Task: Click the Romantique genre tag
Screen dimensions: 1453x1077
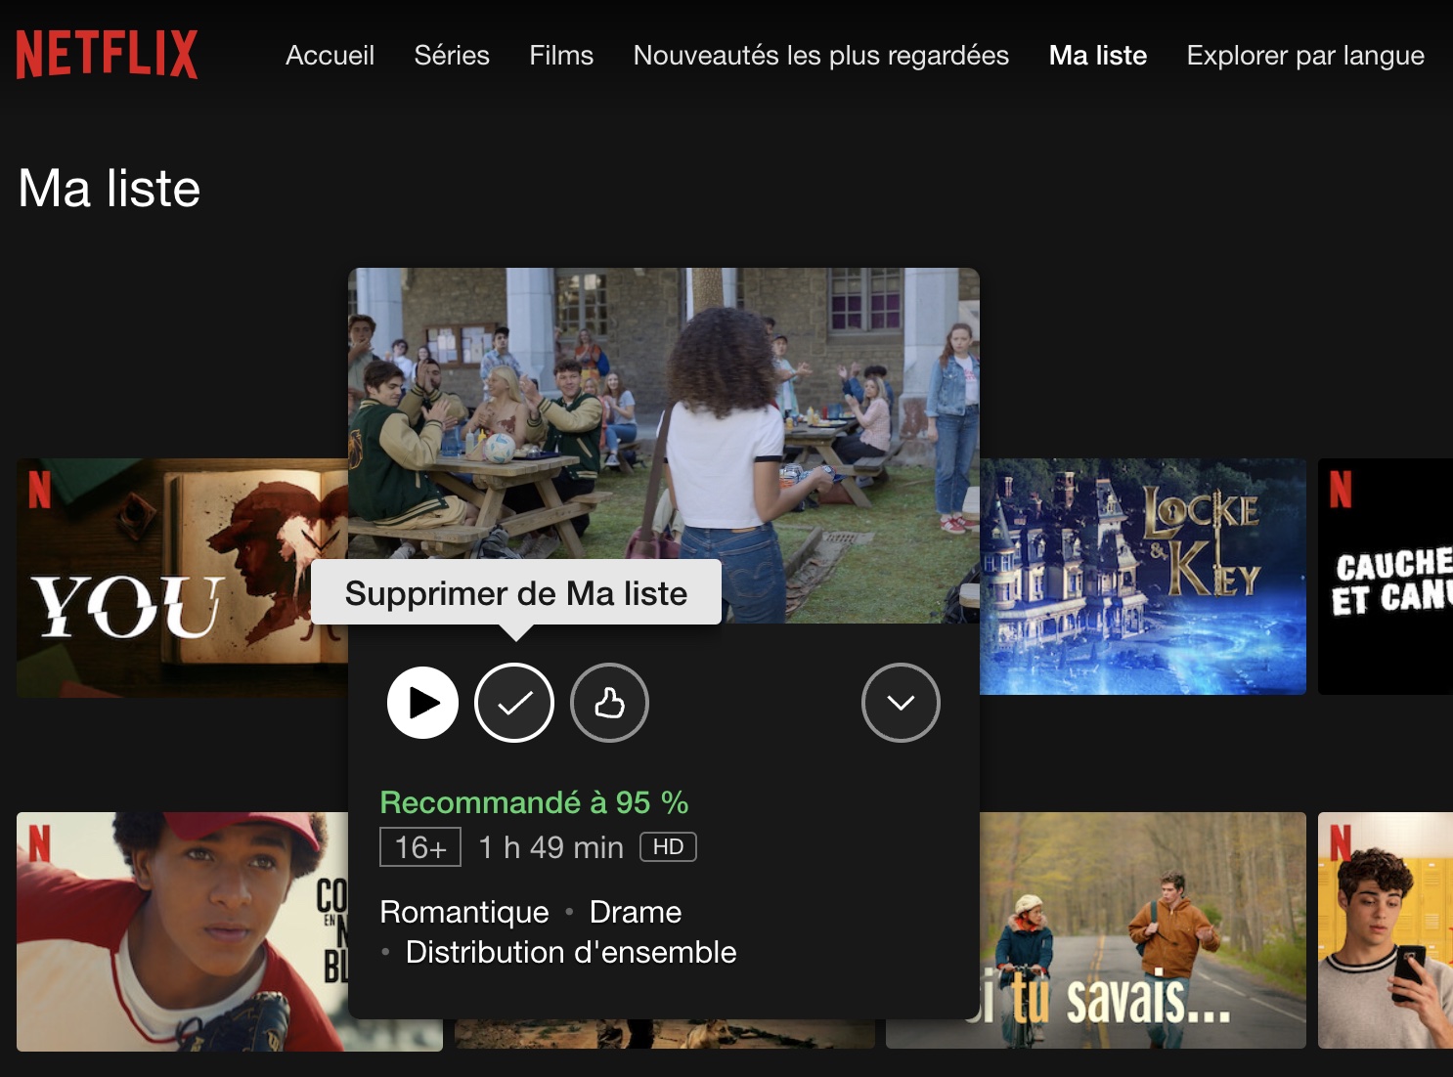Action: [464, 912]
